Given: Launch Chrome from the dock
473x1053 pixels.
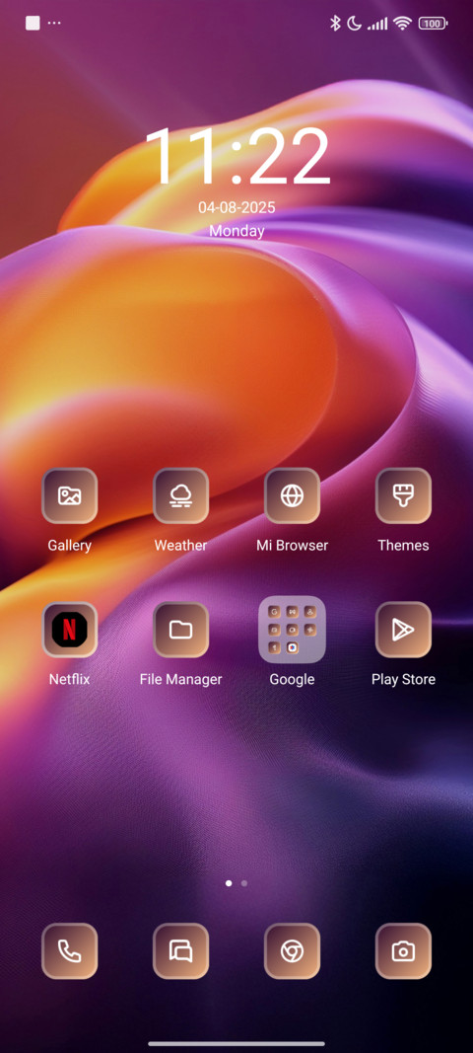Looking at the screenshot, I should click(292, 951).
